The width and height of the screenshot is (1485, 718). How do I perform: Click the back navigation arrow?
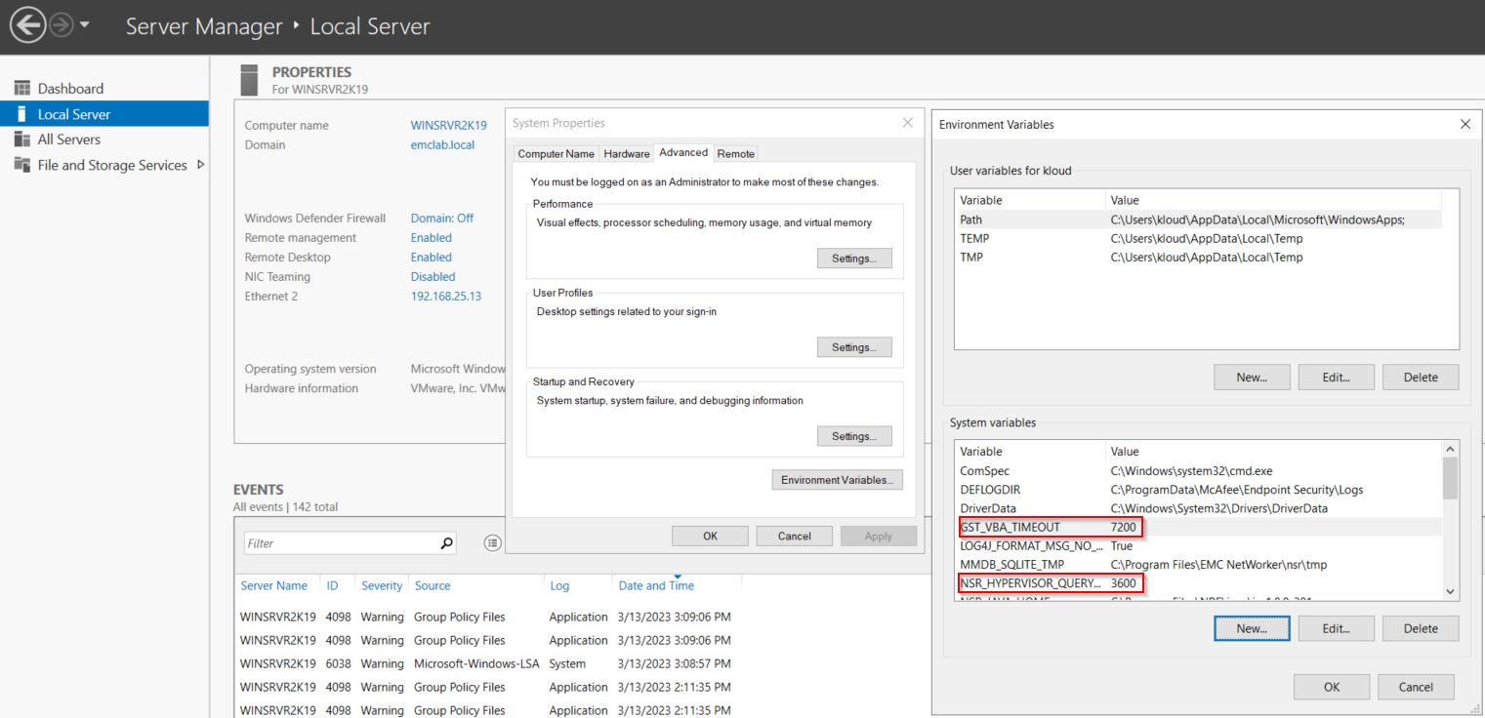click(x=27, y=24)
